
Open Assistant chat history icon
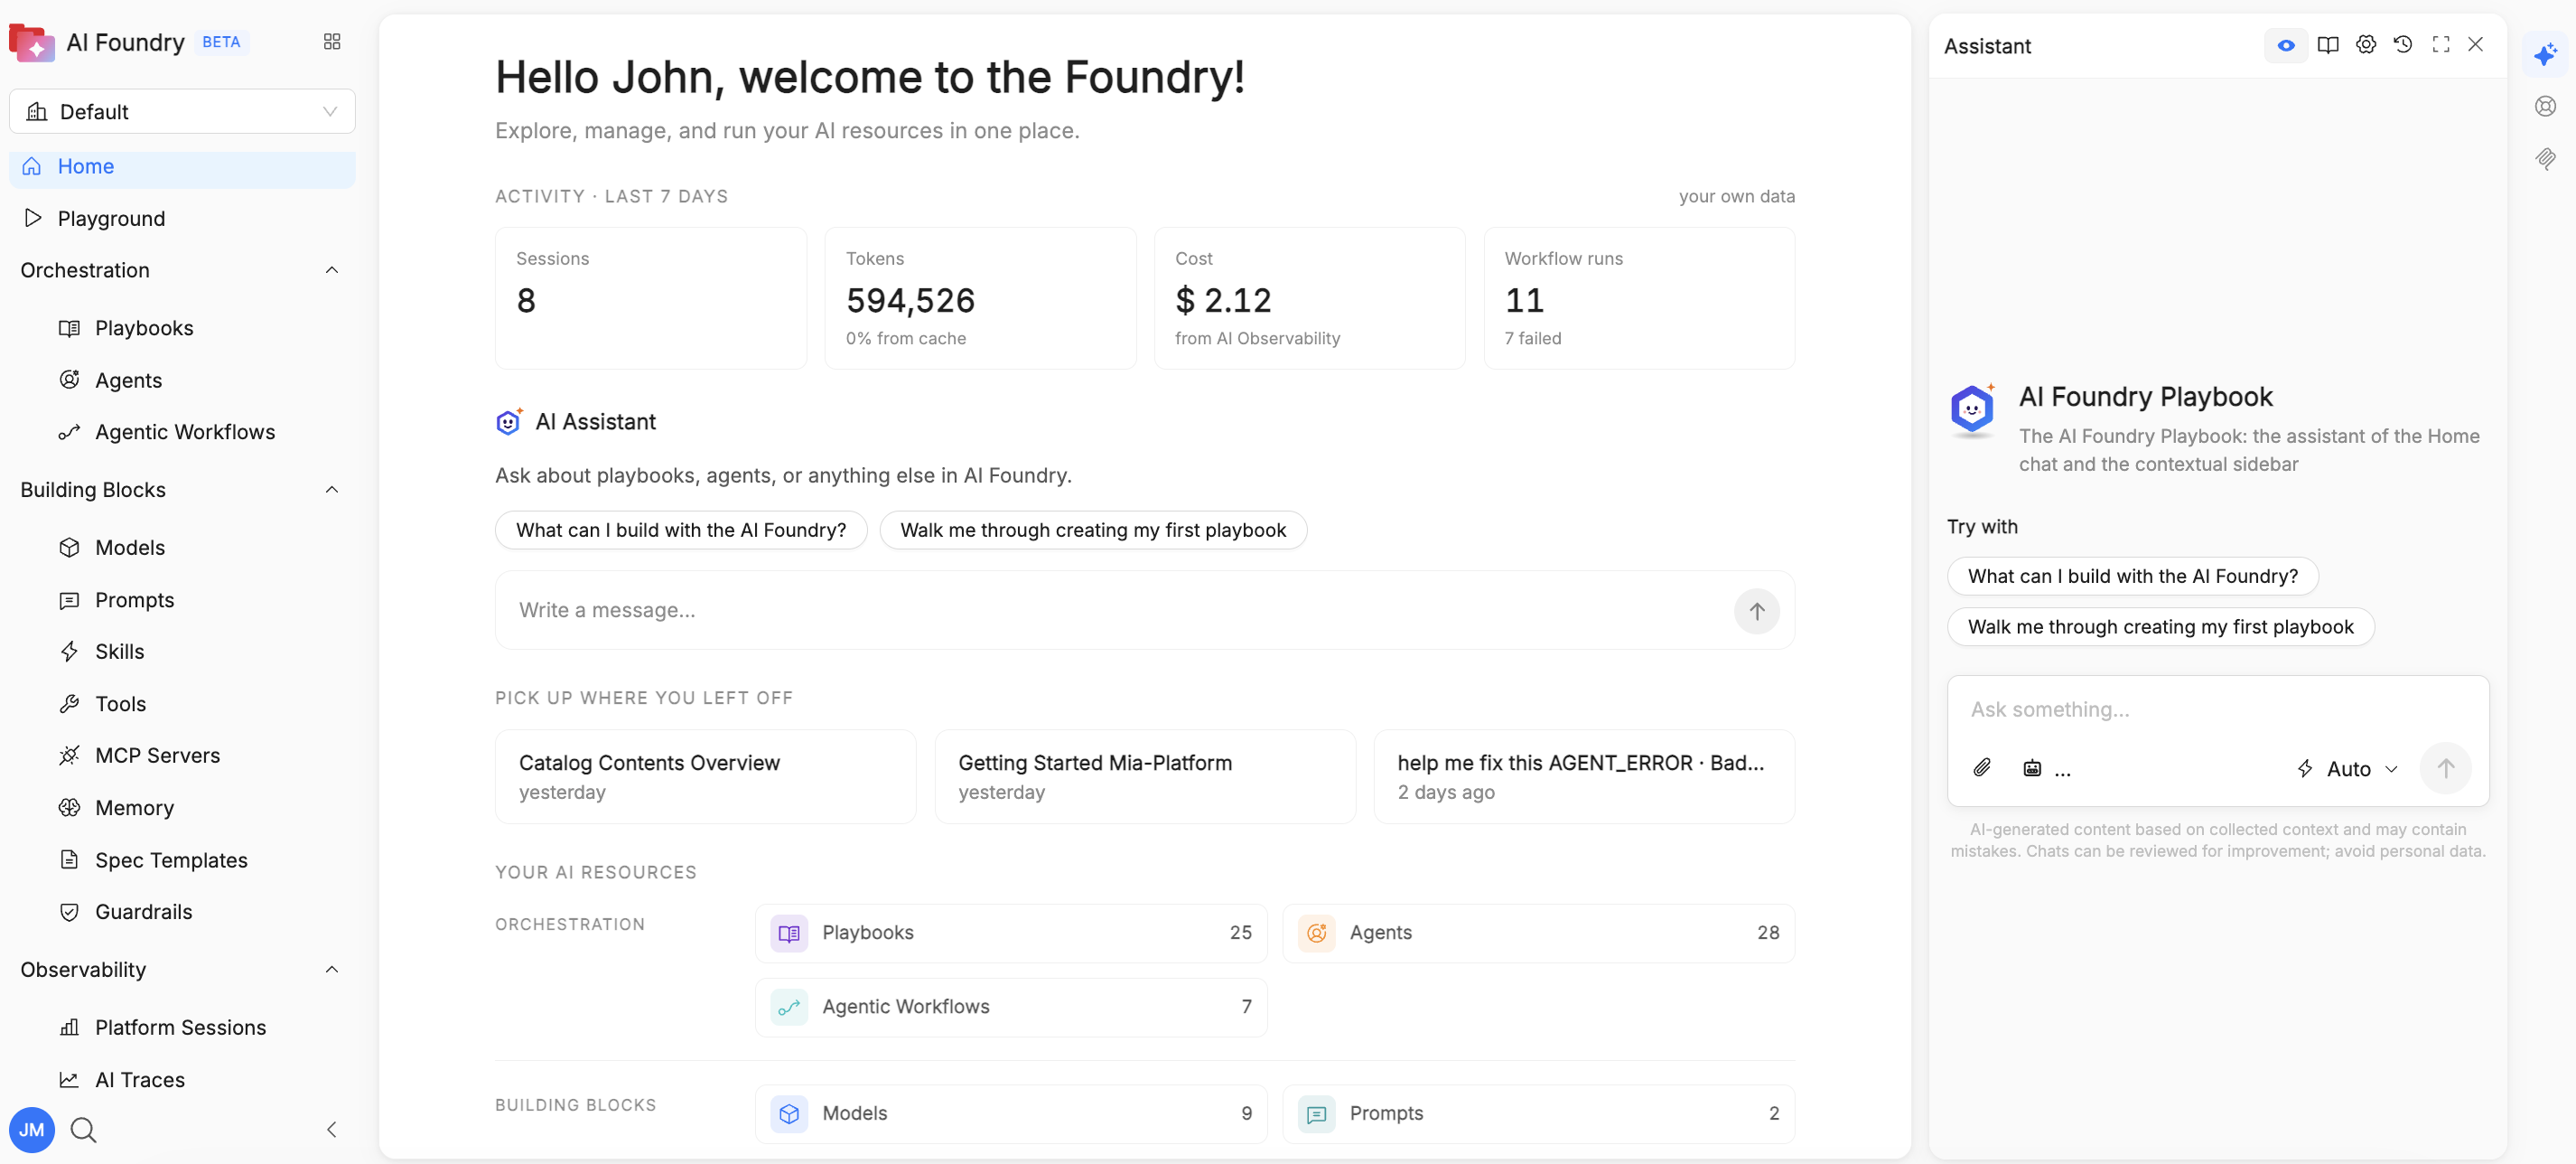point(2403,45)
